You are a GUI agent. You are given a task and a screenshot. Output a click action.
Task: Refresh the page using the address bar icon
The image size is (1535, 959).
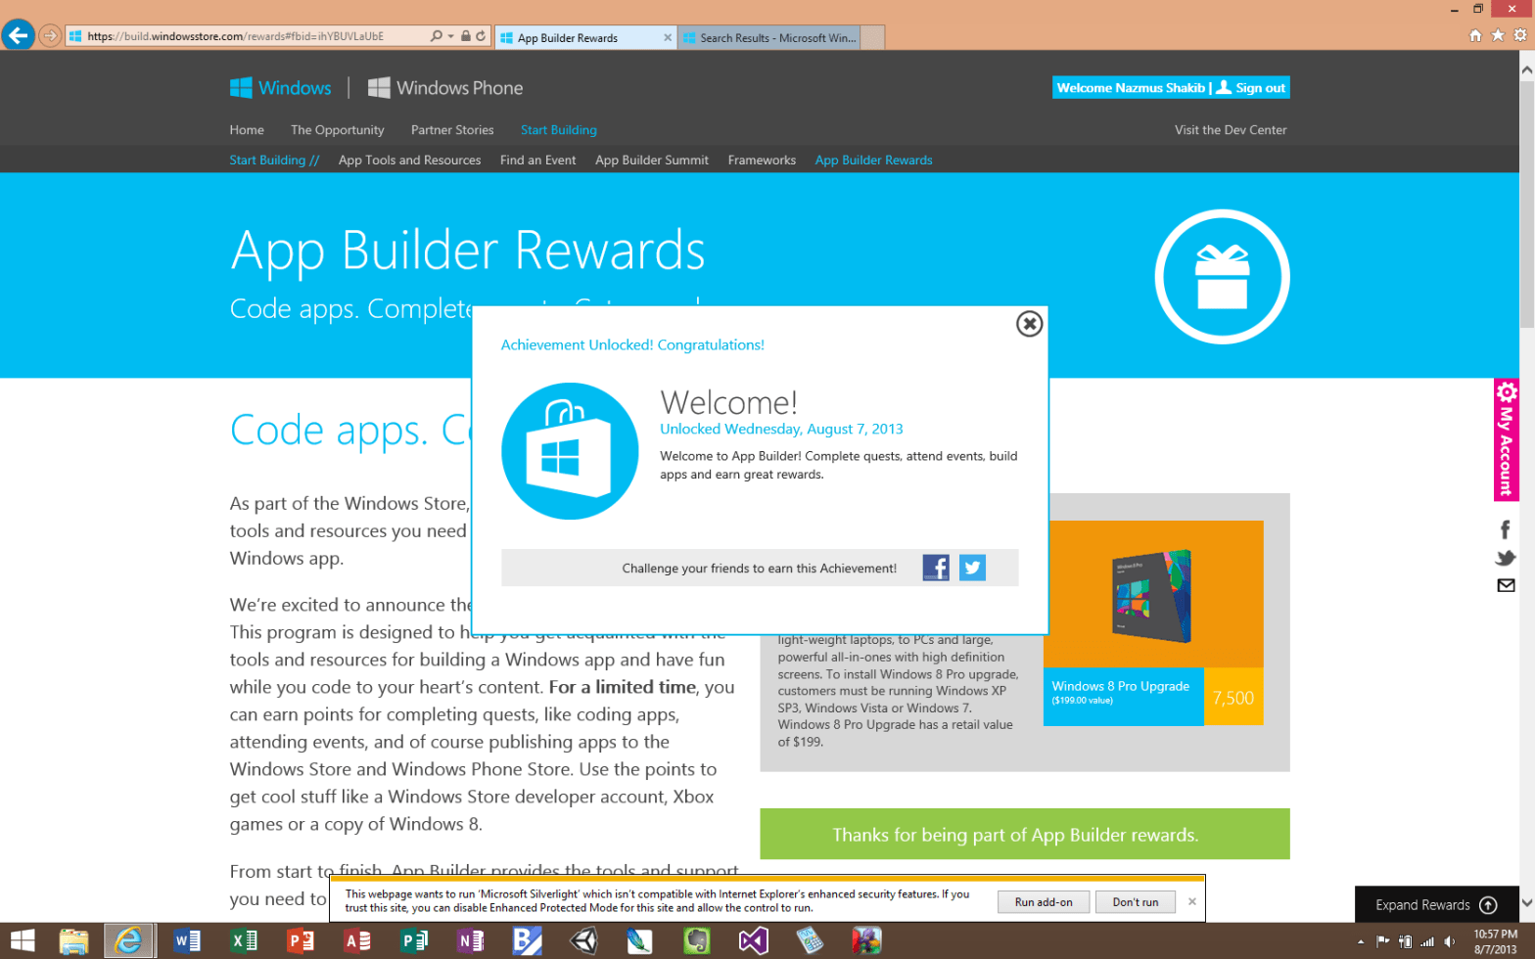coord(481,36)
